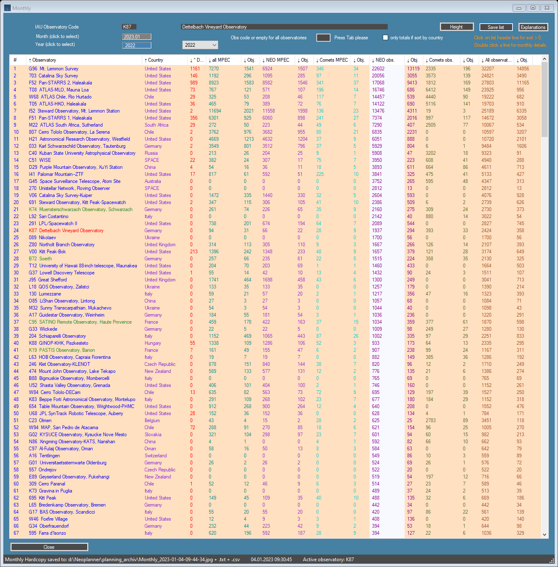This screenshot has height=567, width=558.
Task: Click scrollbar up arrow of the list
Action: click(x=544, y=59)
